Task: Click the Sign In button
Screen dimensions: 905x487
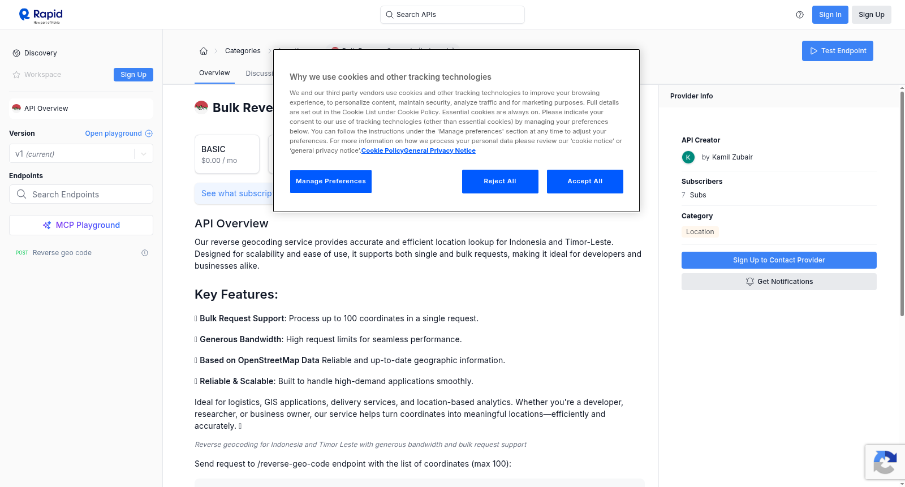Action: [x=830, y=15]
